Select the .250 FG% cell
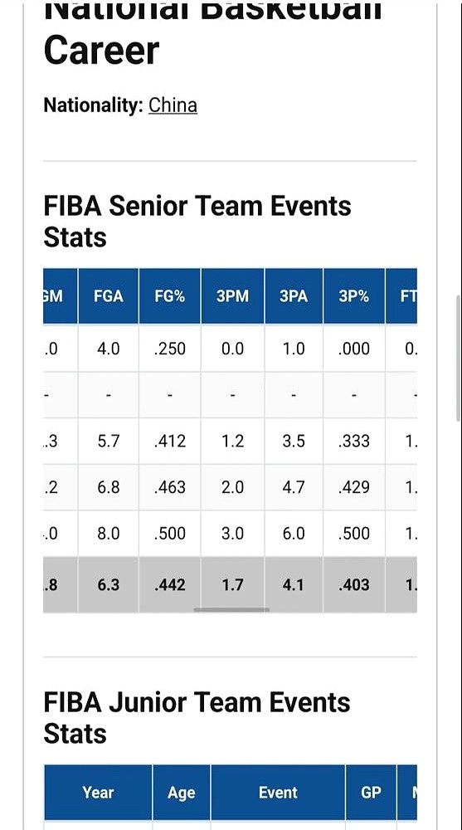The image size is (462, 830). tap(170, 349)
